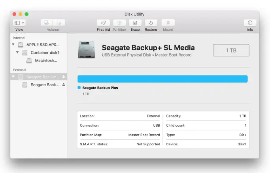Image resolution: width=270 pixels, height=173 pixels.
Task: Click the Erase toolbar icon
Action: pyautogui.click(x=135, y=23)
